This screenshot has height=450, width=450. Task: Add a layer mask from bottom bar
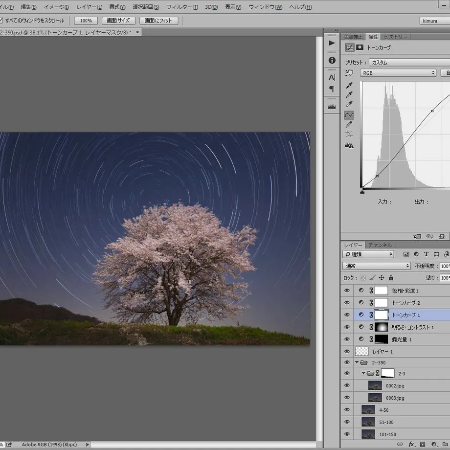point(423,444)
